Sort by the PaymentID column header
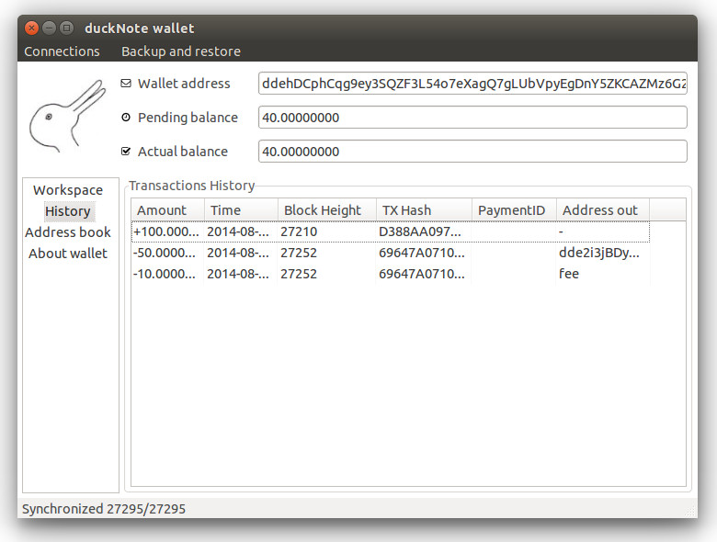717x542 pixels. pyautogui.click(x=514, y=210)
